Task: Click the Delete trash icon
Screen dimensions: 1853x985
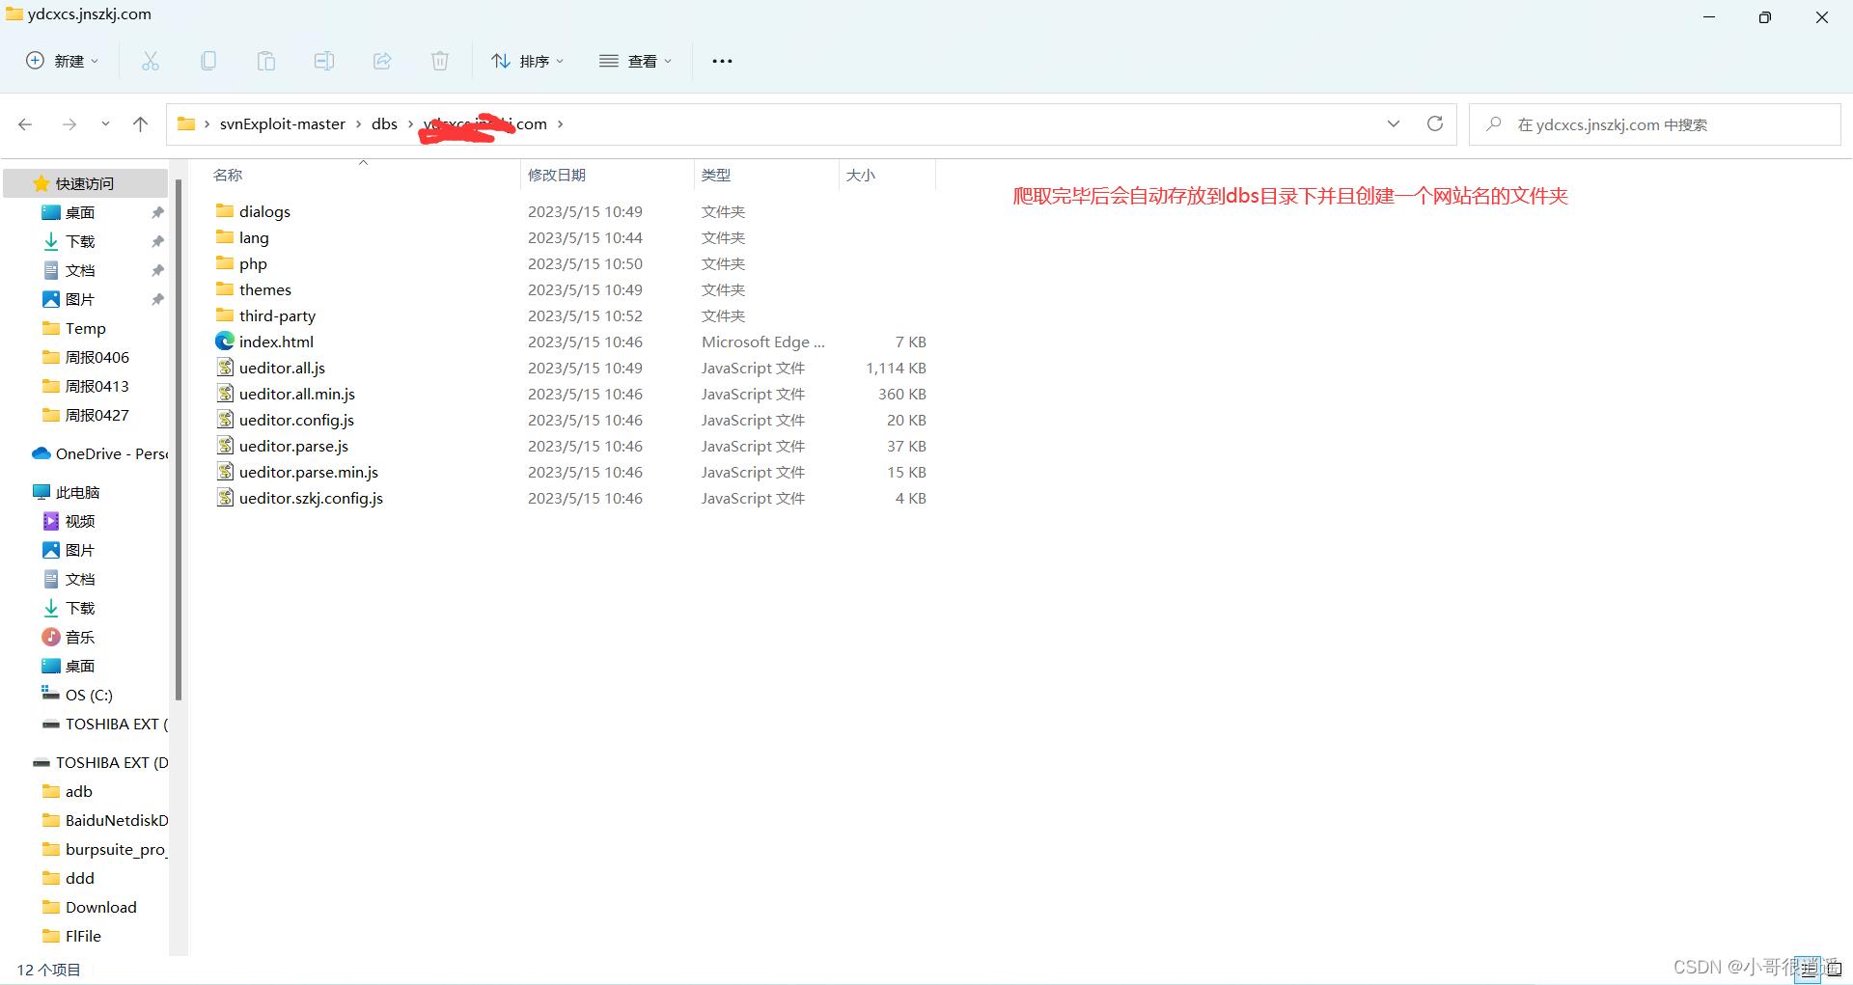Action: click(440, 61)
